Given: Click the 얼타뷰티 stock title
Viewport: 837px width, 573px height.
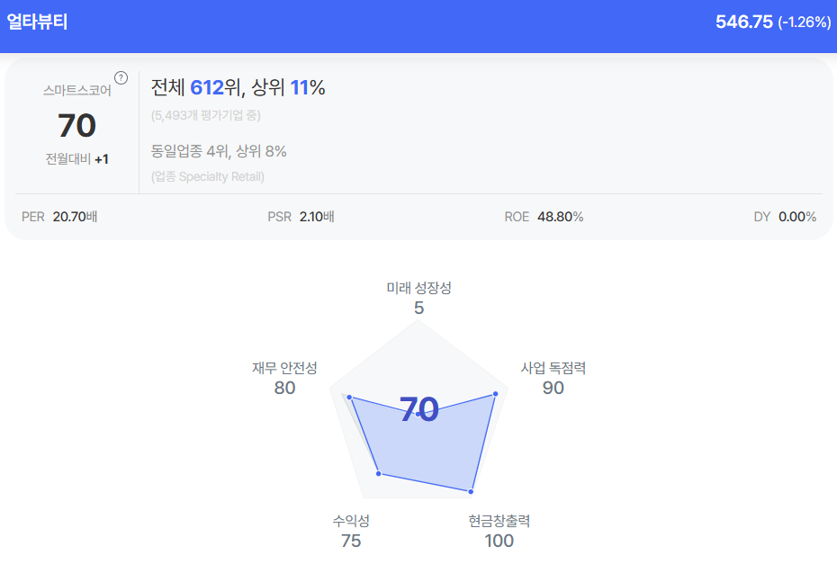Looking at the screenshot, I should (37, 22).
